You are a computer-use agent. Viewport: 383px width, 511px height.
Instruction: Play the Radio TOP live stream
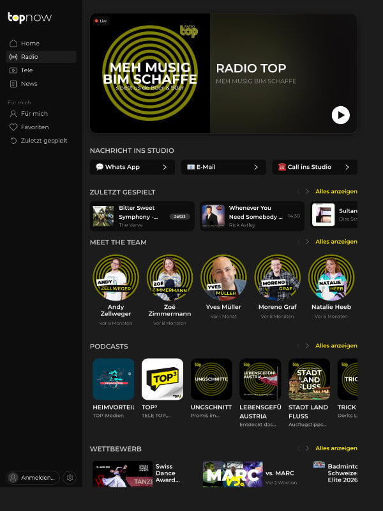point(340,115)
